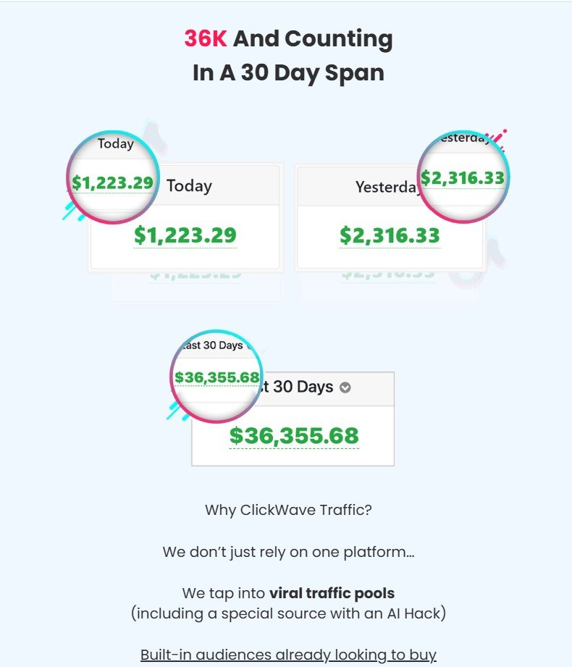Select the Today card header label

(189, 186)
